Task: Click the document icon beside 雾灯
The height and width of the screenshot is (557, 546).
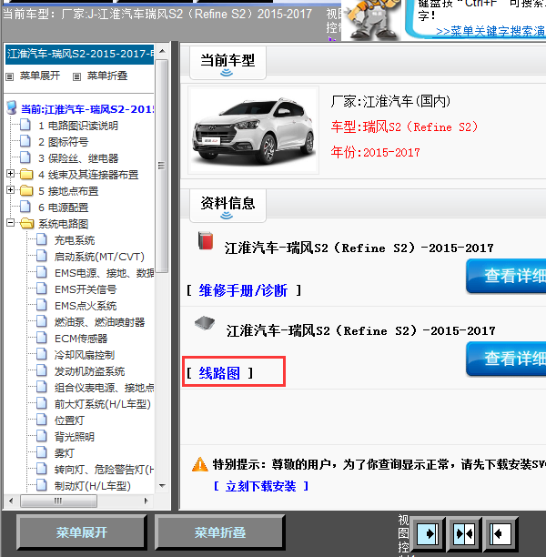Action: click(x=42, y=452)
